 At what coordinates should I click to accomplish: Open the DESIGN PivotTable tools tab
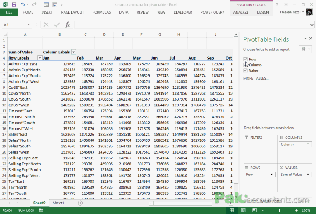pos(262,12)
